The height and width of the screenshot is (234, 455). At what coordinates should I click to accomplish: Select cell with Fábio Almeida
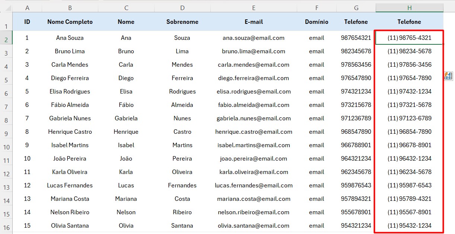point(70,105)
